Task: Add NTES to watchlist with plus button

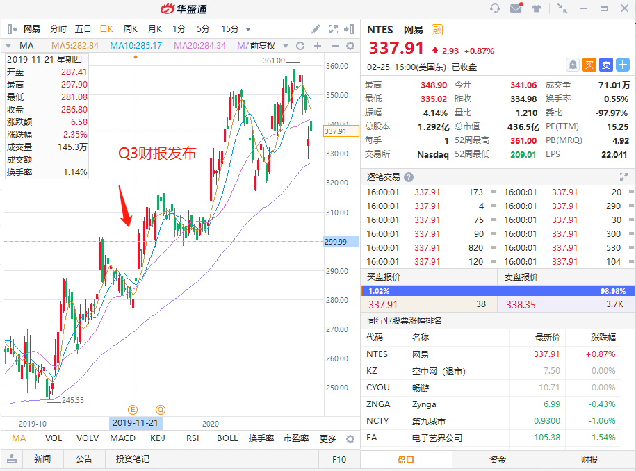Action: pos(623,65)
